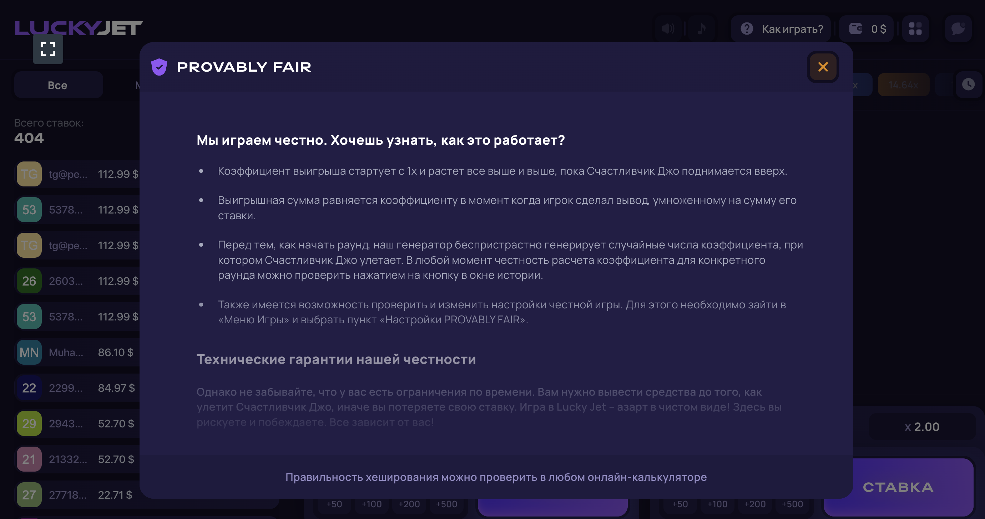
Task: Close the Provably Fair dialog
Action: click(x=823, y=67)
